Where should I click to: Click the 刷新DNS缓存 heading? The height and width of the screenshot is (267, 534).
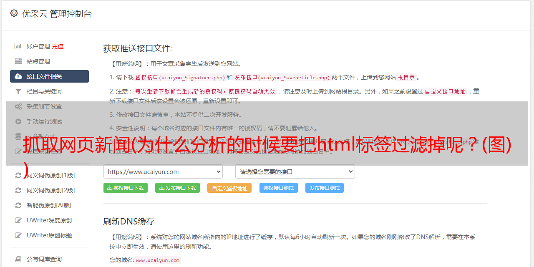(129, 221)
